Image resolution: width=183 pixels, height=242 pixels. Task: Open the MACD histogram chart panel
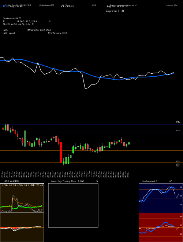(22, 227)
